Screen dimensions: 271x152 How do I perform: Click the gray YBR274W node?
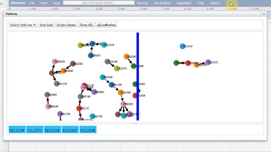pyautogui.click(x=80, y=97)
